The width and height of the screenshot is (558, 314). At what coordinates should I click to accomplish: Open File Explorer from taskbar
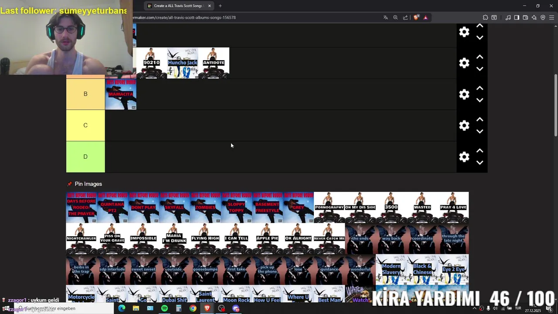coord(136,308)
